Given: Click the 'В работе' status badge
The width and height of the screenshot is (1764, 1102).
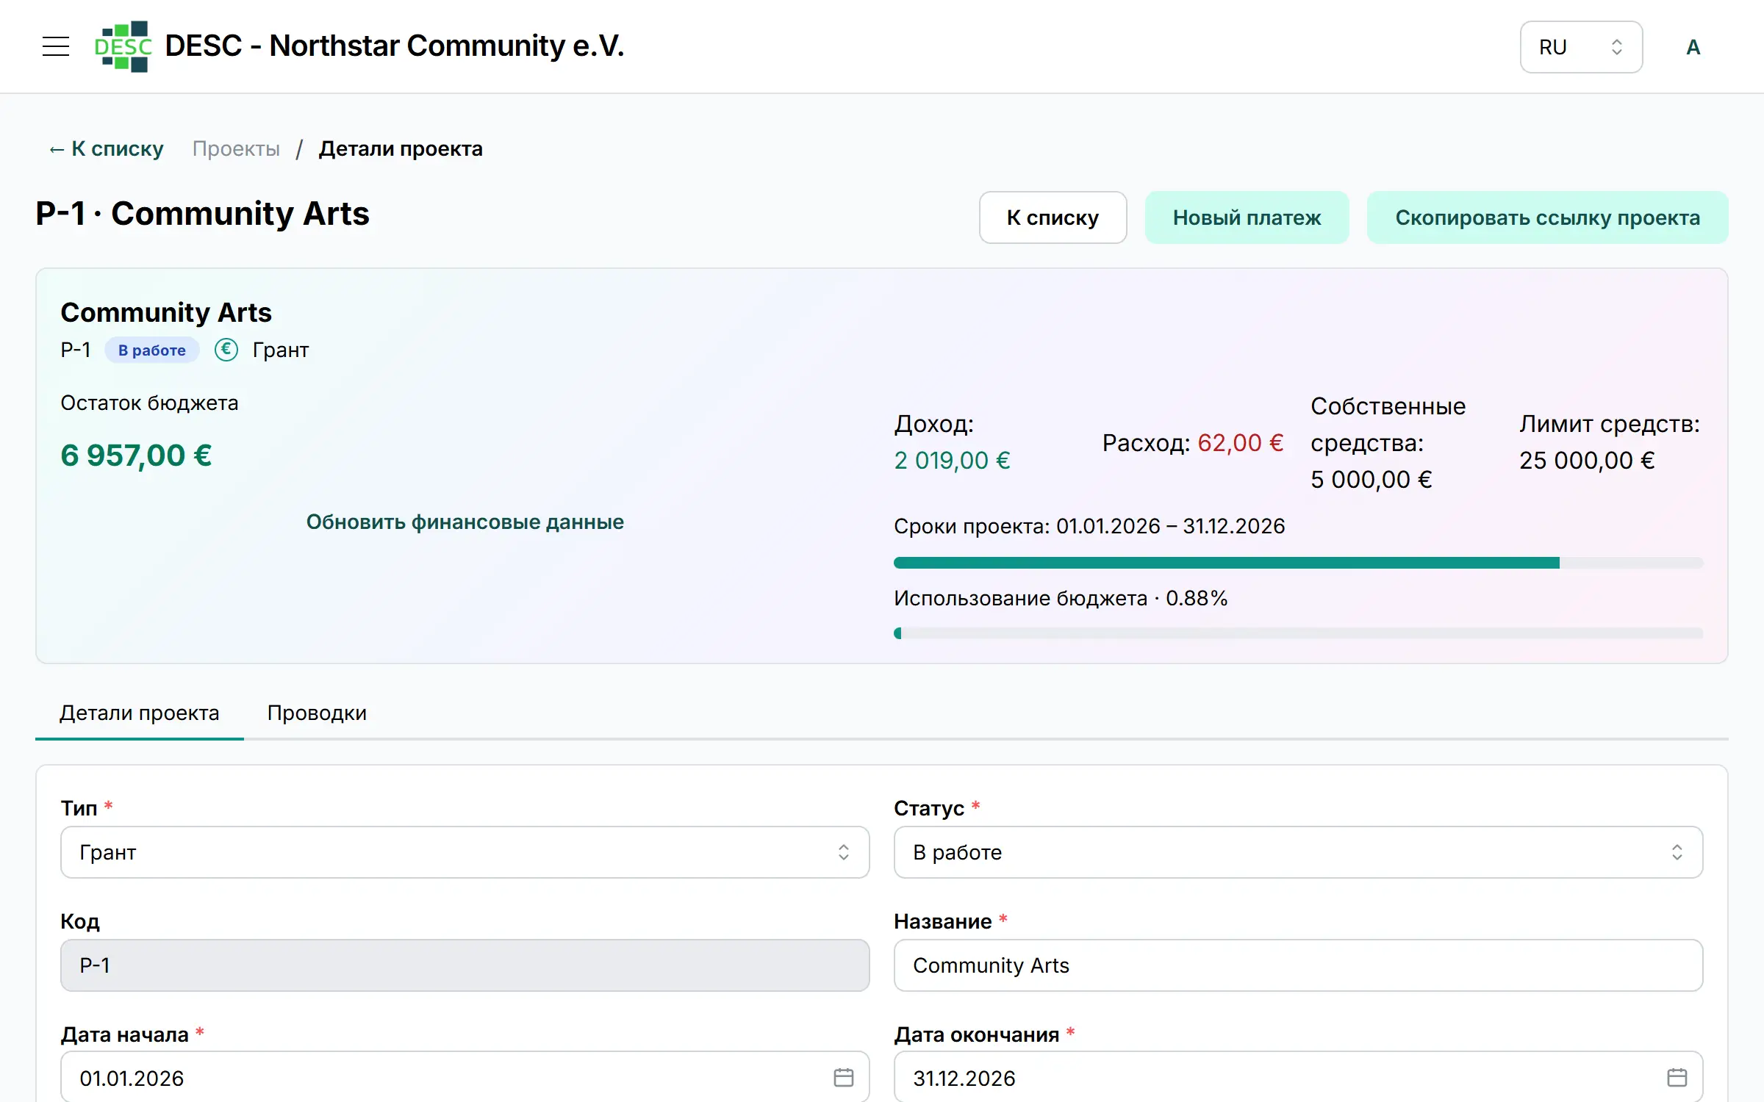Looking at the screenshot, I should pos(151,350).
